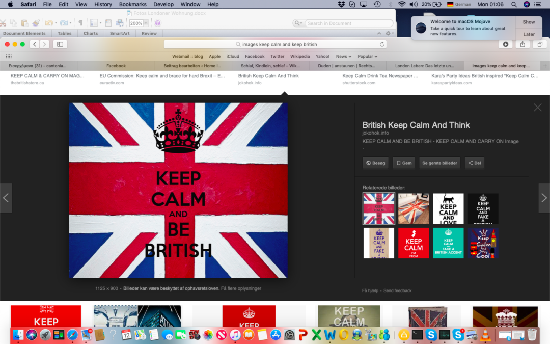This screenshot has width=550, height=344.
Task: Expand Redo dropdown arrow in Word
Action: [70, 23]
